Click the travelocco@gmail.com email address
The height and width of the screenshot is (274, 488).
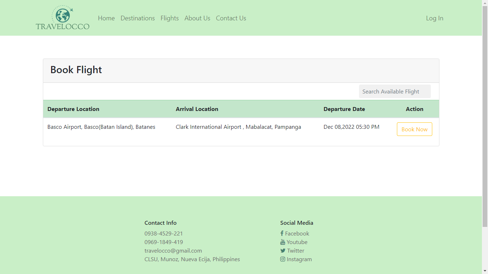(173, 251)
